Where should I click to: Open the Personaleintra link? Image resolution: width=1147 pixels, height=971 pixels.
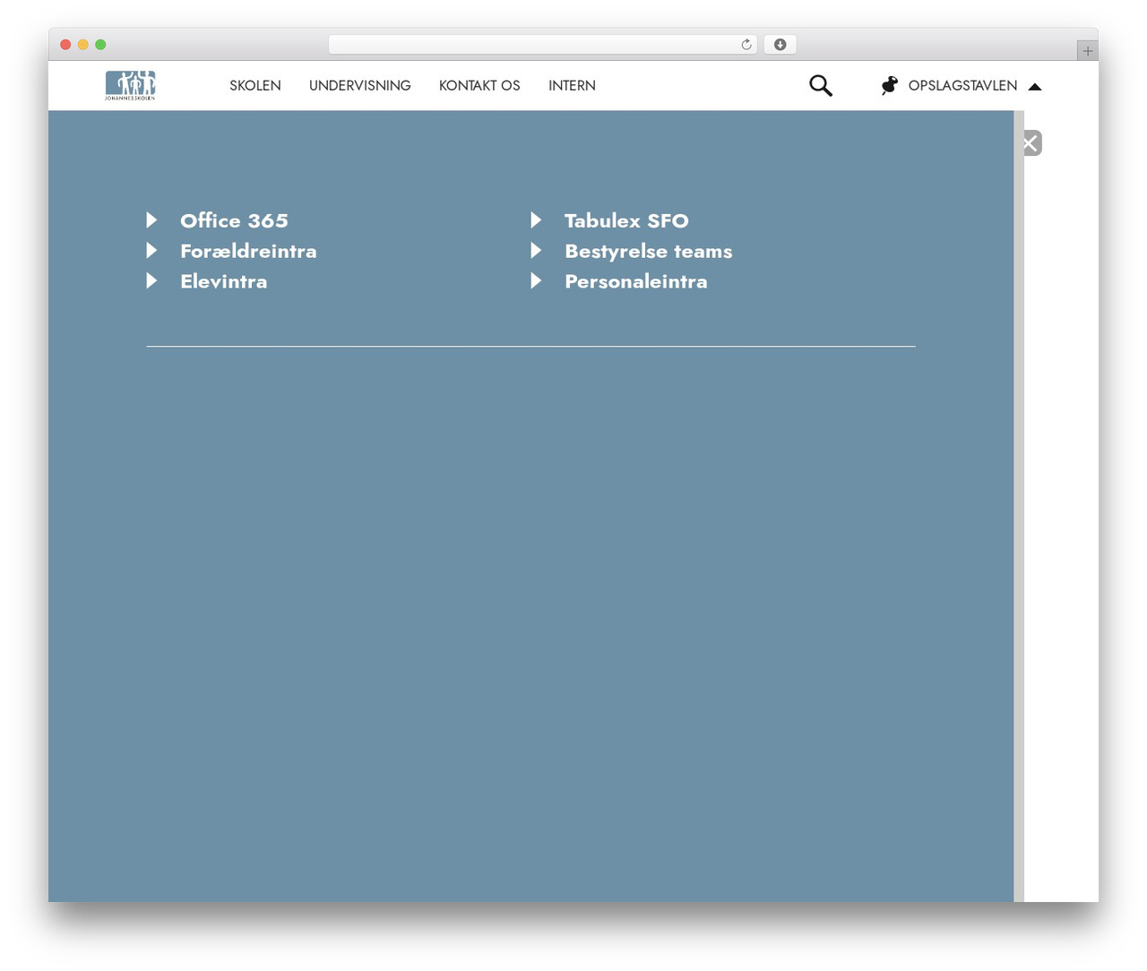(x=636, y=281)
